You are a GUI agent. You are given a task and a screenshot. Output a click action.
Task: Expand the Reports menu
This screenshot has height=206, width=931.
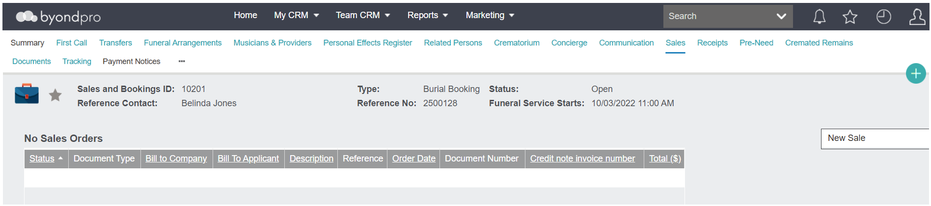click(428, 15)
